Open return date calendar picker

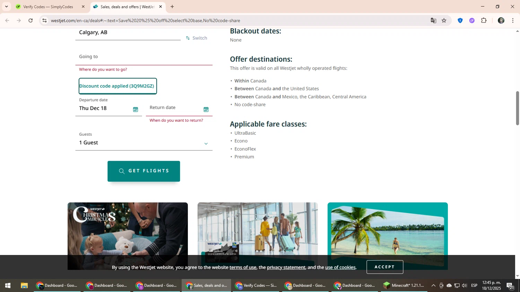pyautogui.click(x=206, y=109)
